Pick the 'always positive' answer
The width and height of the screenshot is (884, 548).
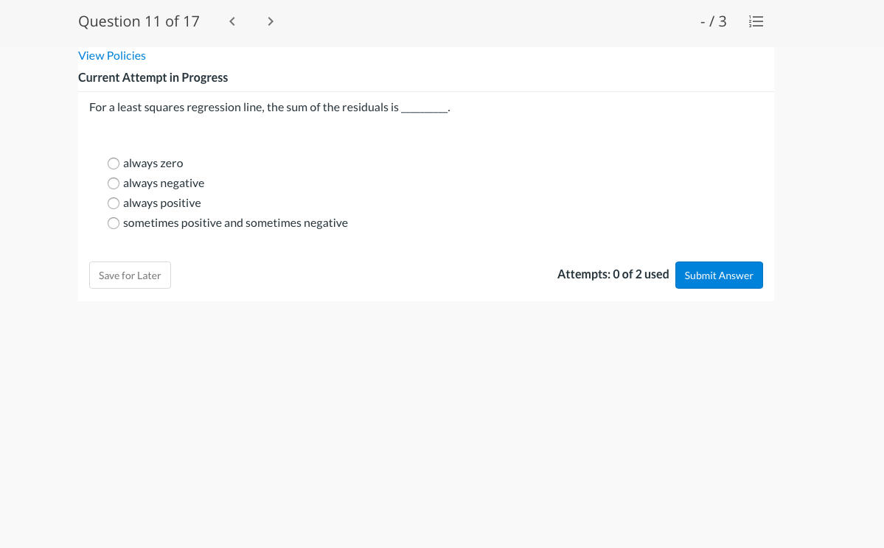pos(114,203)
